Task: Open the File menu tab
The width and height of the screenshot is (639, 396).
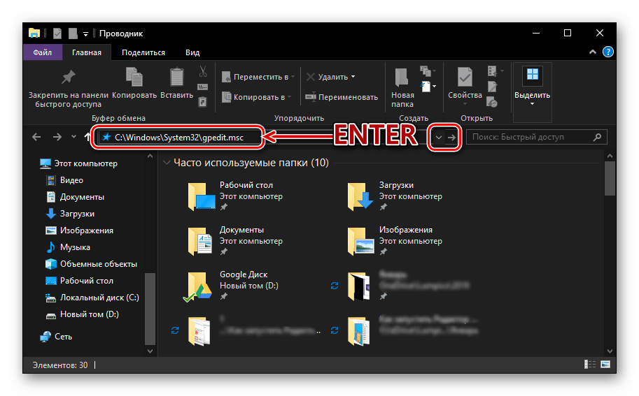Action: (x=42, y=52)
